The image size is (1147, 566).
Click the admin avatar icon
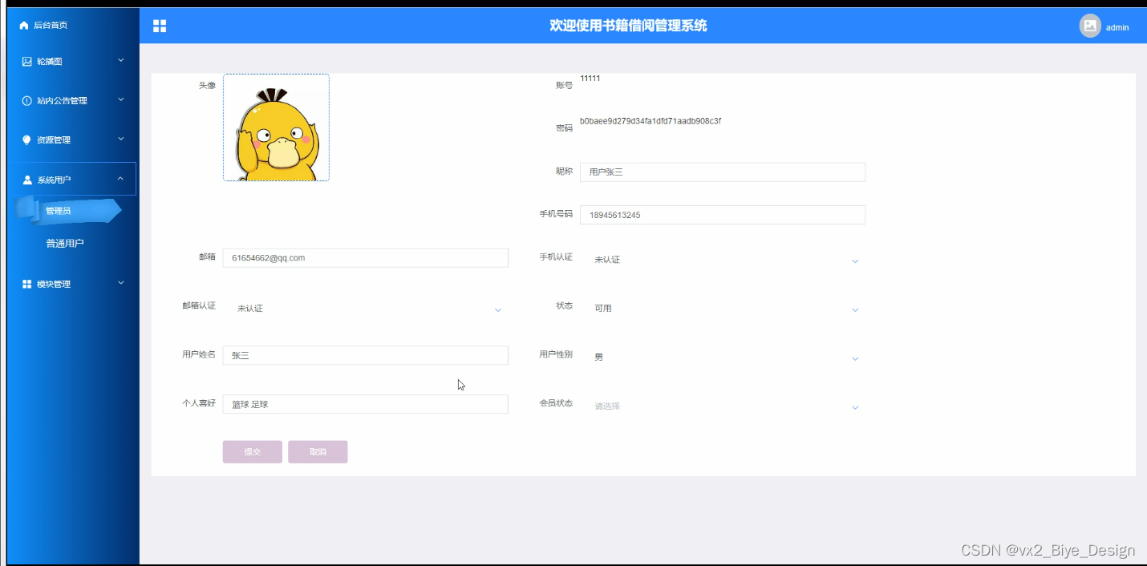pyautogui.click(x=1090, y=26)
